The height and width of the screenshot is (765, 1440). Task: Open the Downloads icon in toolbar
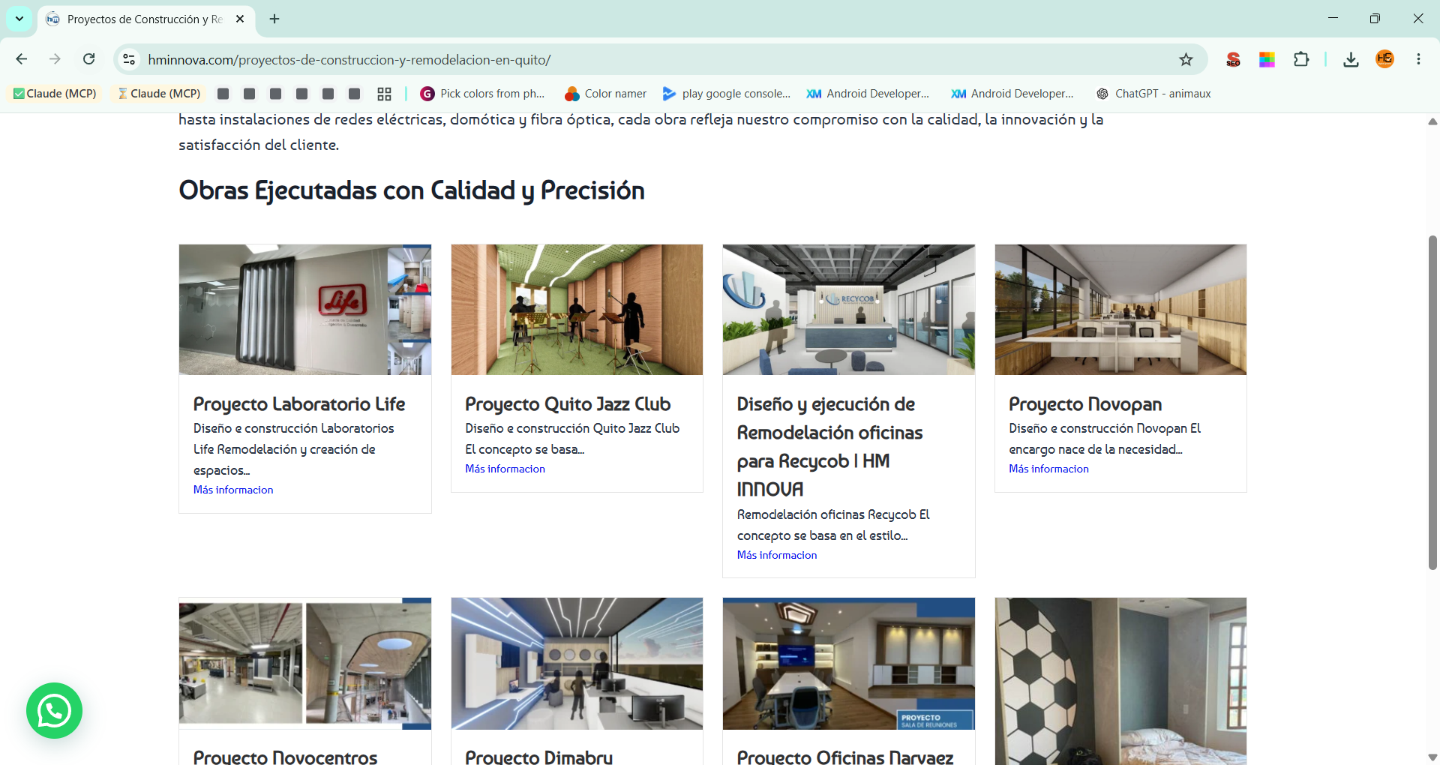click(1351, 59)
